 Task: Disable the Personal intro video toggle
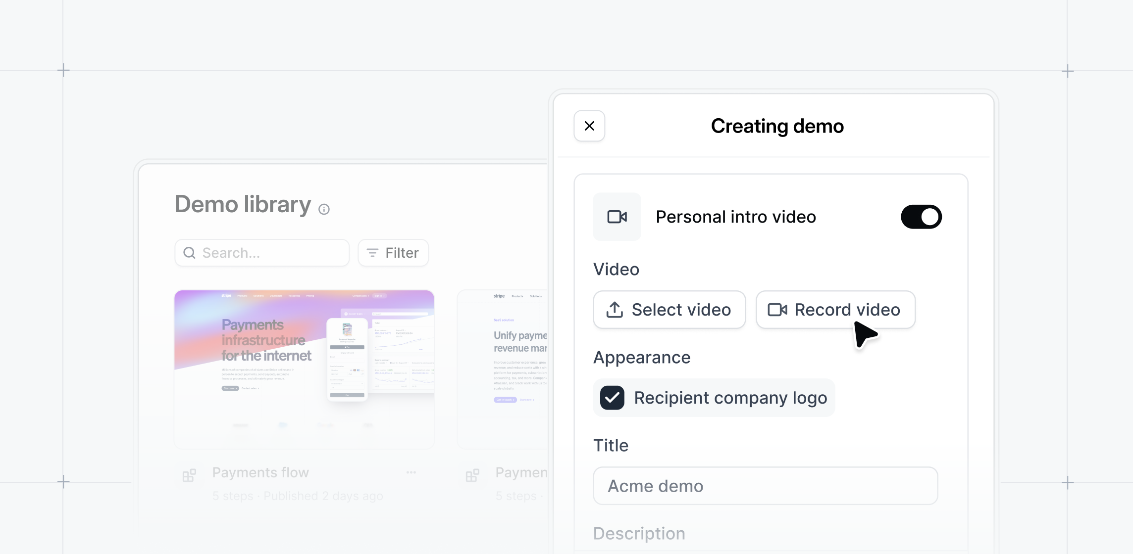pyautogui.click(x=921, y=217)
